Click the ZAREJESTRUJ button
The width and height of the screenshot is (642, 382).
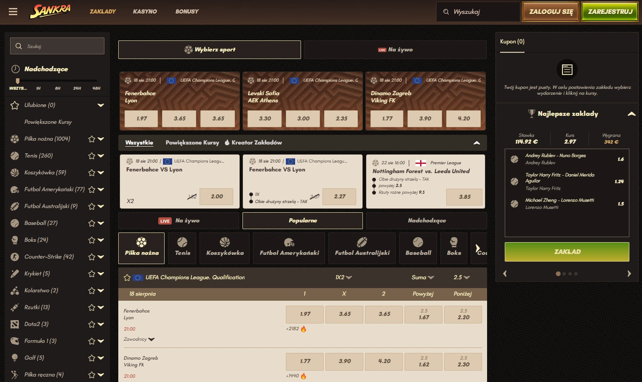[610, 12]
